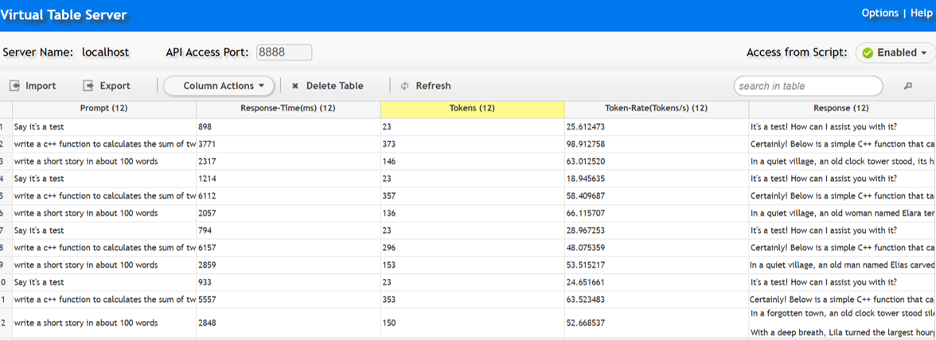Open the Column Actions dropdown
The width and height of the screenshot is (936, 340).
point(219,86)
